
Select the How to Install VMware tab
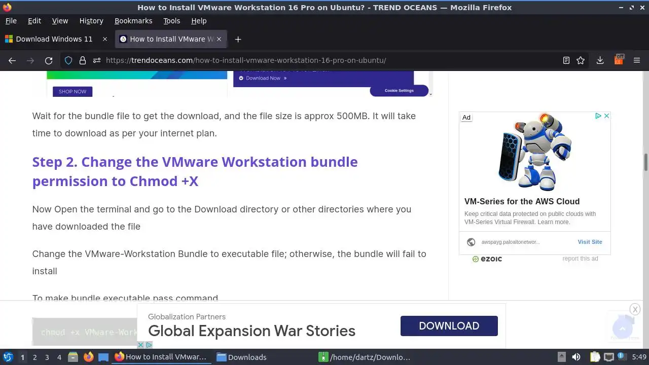coord(171,39)
